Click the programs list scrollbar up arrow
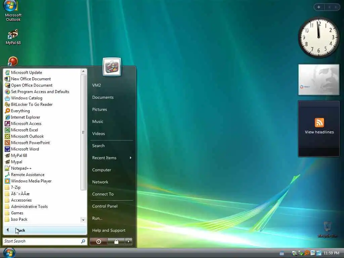The width and height of the screenshot is (344, 258). (x=83, y=72)
